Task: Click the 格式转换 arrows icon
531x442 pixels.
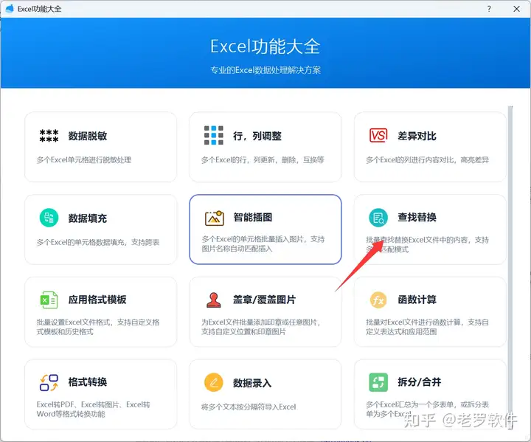Action: click(x=49, y=382)
